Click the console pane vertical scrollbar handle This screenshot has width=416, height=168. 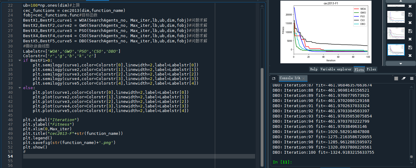click(412, 157)
